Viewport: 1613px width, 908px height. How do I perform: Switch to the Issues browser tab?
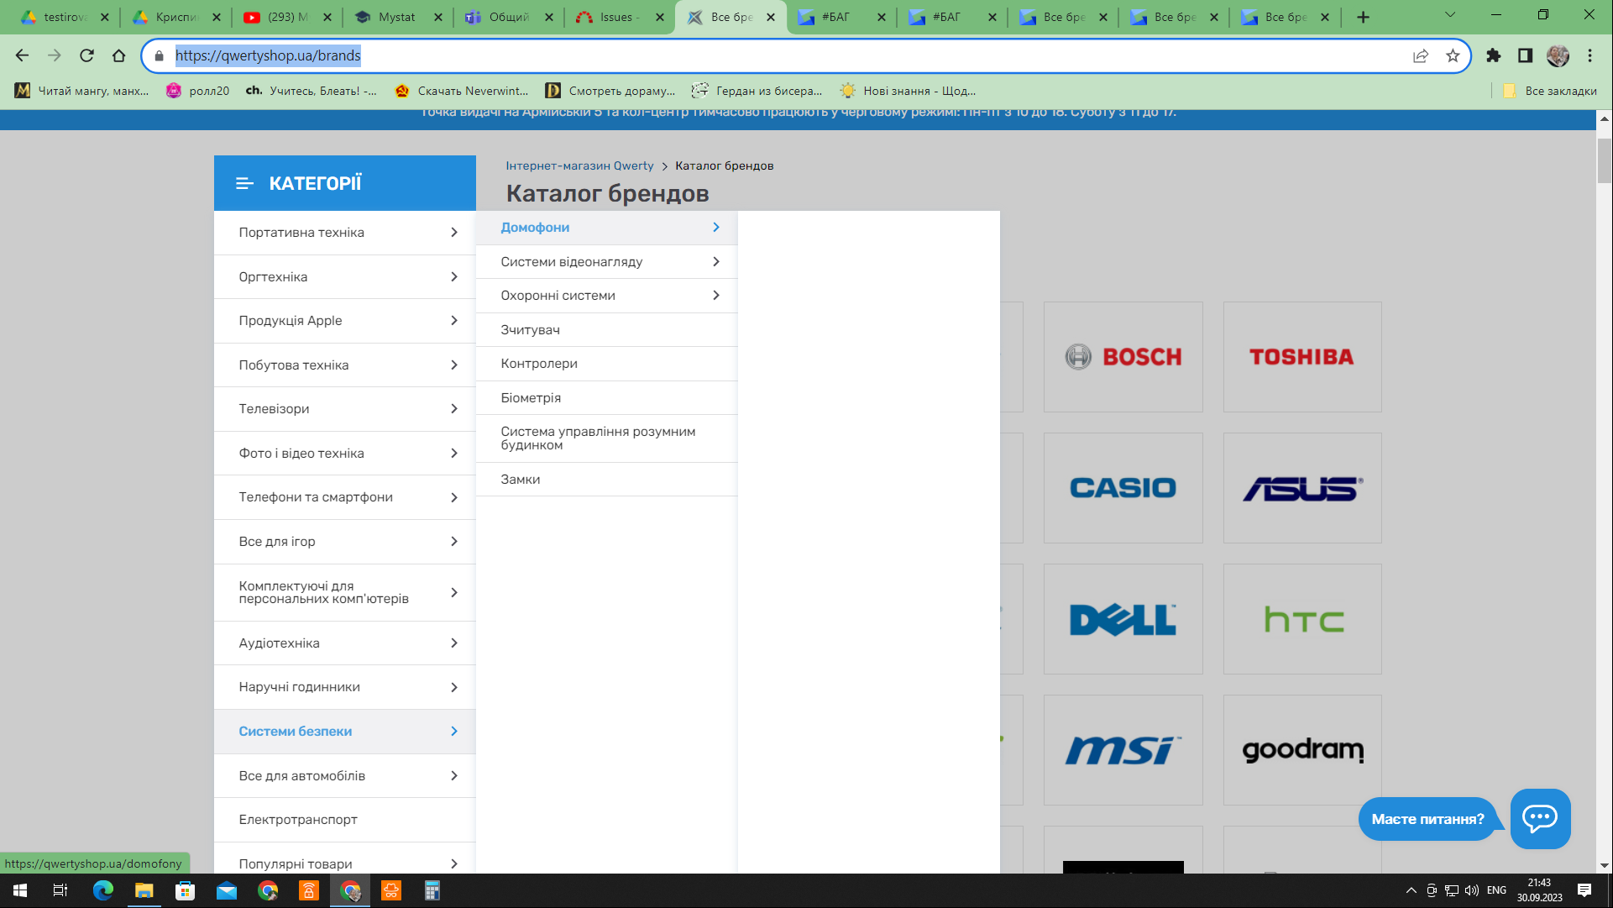(x=619, y=17)
